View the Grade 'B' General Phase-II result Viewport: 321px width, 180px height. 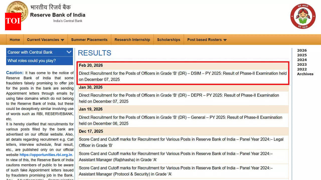point(180,120)
